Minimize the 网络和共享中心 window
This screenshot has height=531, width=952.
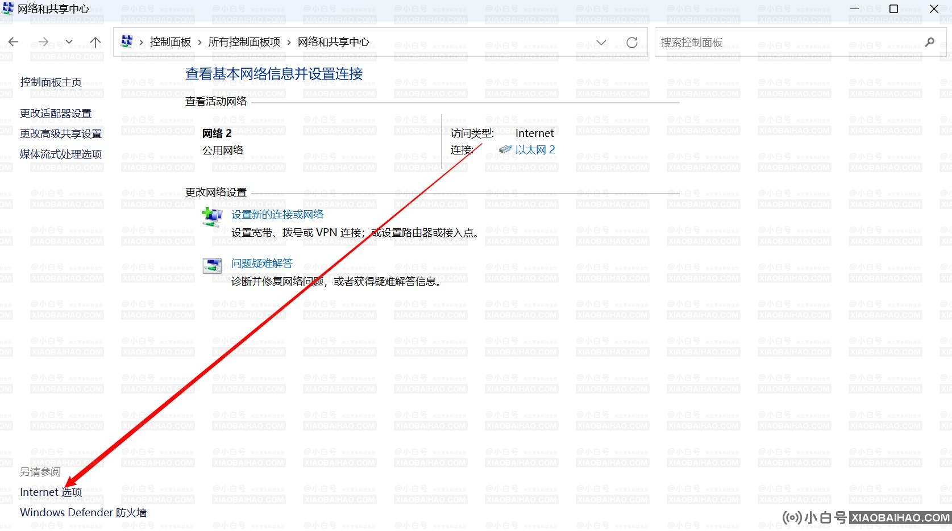coord(855,9)
